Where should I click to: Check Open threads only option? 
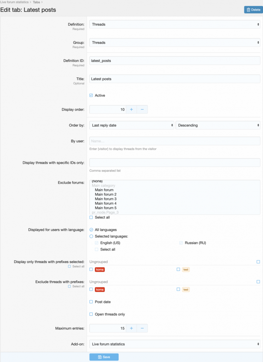click(x=91, y=314)
